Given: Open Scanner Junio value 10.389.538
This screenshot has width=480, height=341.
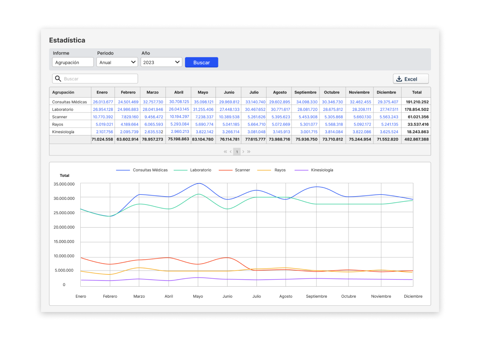Looking at the screenshot, I should (229, 117).
